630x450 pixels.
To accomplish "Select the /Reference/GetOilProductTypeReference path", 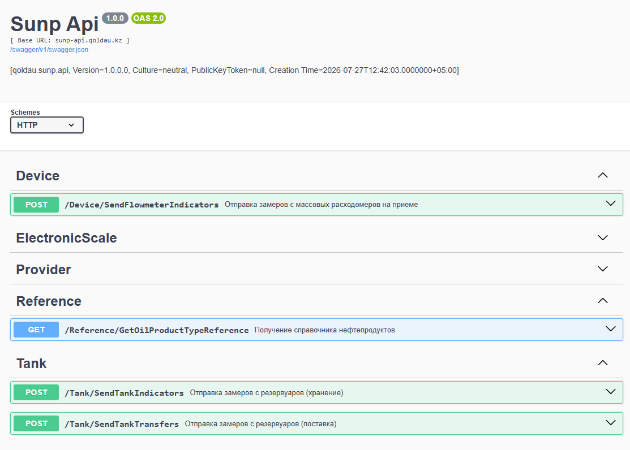I will pyautogui.click(x=157, y=330).
